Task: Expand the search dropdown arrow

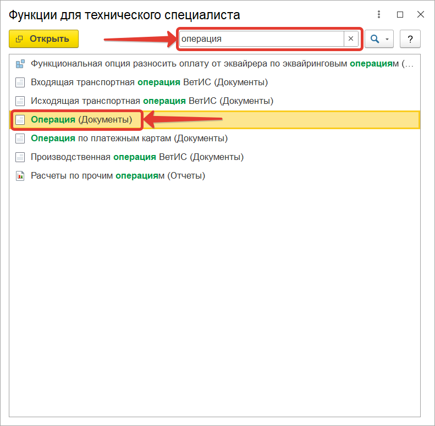Action: (x=387, y=39)
